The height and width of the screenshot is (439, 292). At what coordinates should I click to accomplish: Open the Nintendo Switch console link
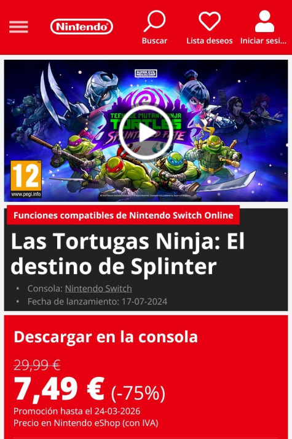pyautogui.click(x=98, y=288)
